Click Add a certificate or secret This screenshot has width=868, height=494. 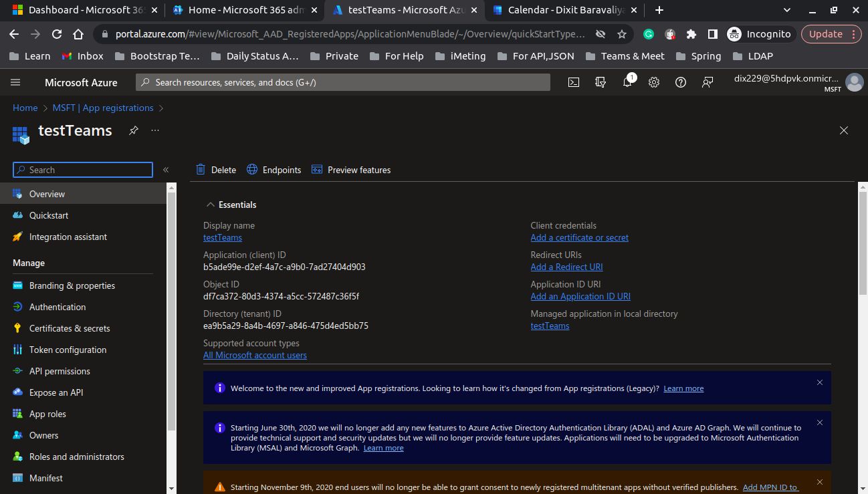coord(580,237)
